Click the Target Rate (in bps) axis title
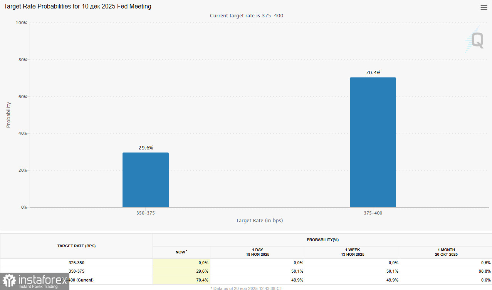The height and width of the screenshot is (290, 492). [260, 220]
